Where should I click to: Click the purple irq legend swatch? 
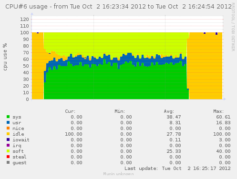(8, 145)
